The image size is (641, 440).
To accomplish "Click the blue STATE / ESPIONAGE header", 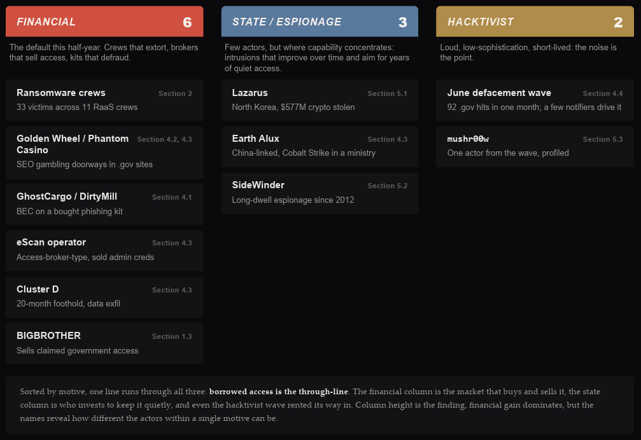I will (320, 21).
